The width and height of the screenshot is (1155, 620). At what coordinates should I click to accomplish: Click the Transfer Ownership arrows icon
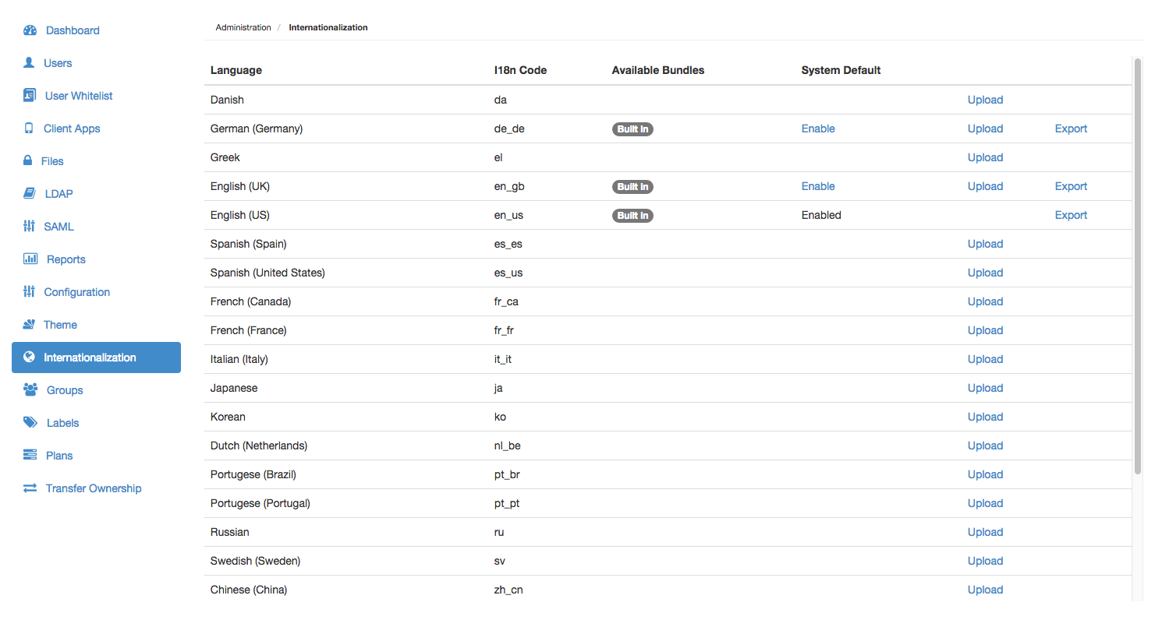[30, 488]
